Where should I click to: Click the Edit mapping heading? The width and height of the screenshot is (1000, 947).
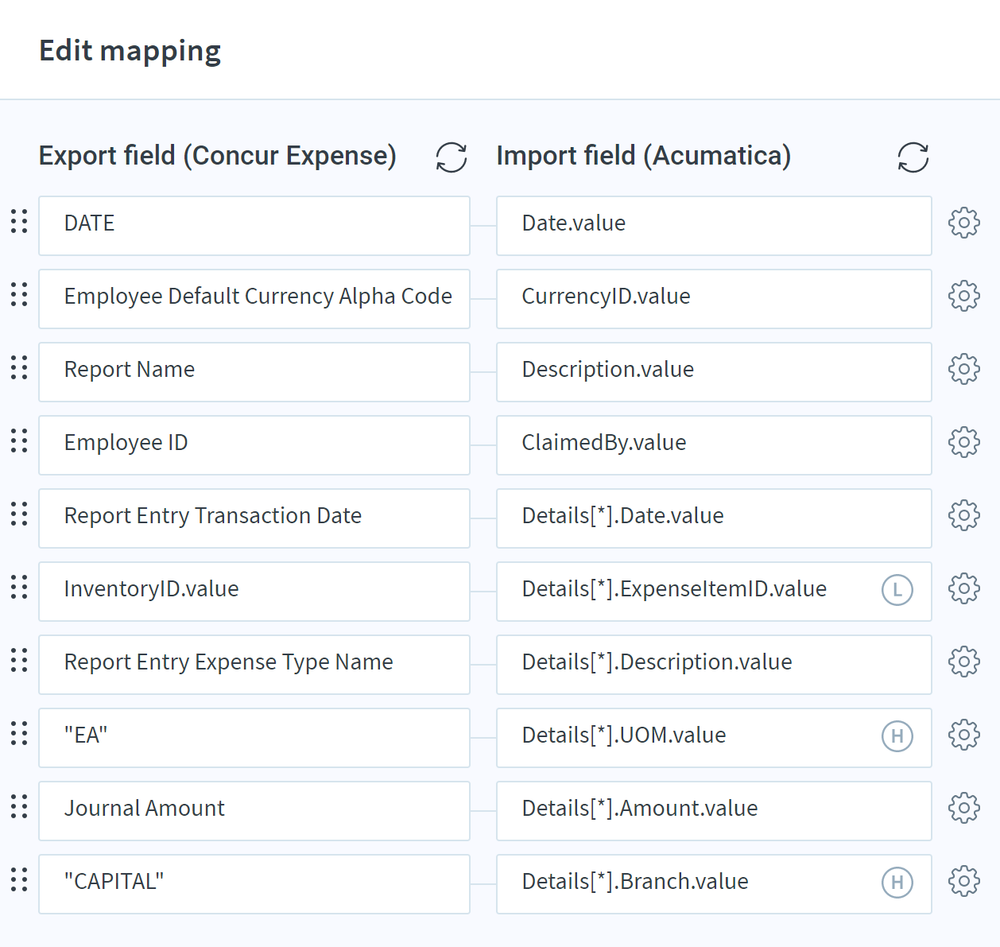[130, 51]
